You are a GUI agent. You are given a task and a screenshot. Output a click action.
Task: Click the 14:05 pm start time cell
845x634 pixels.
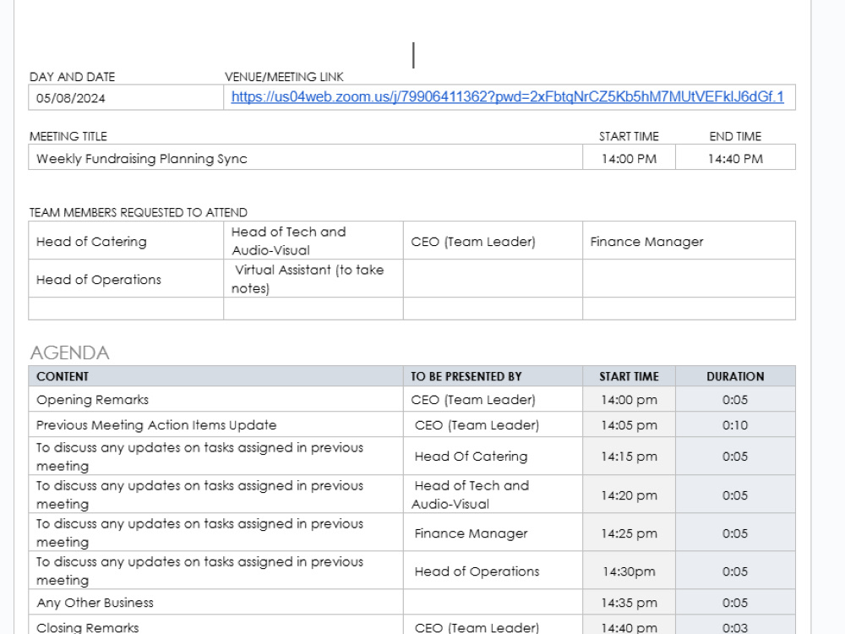(629, 425)
